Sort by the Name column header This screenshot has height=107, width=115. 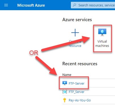[x=67, y=75]
